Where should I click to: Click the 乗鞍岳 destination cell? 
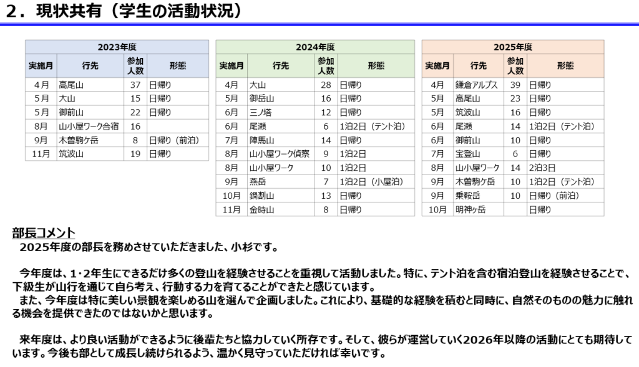(x=466, y=196)
